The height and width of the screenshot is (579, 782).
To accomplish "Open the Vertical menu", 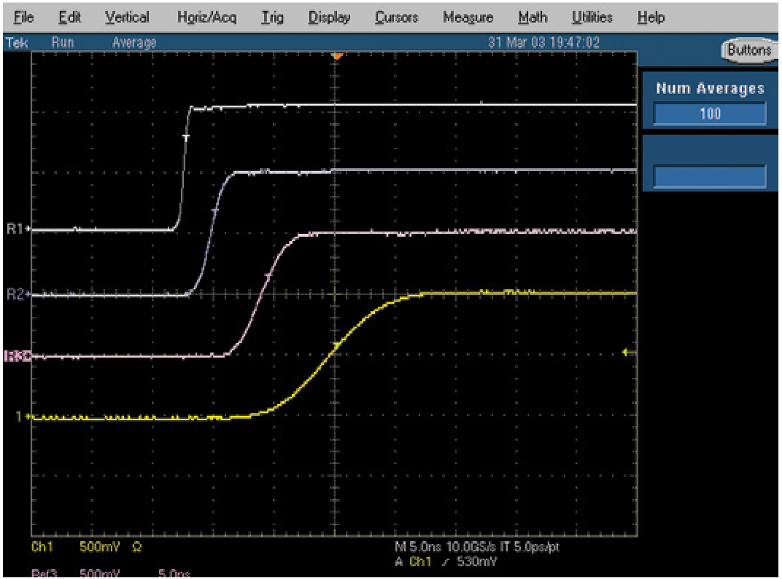I will [x=128, y=17].
